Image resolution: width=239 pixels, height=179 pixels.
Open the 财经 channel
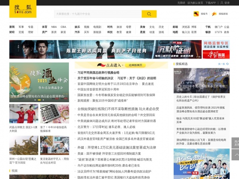(12, 32)
